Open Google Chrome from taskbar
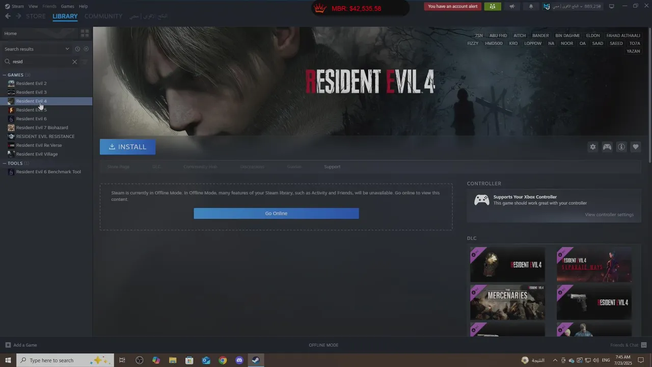This screenshot has width=652, height=367. pyautogui.click(x=223, y=360)
